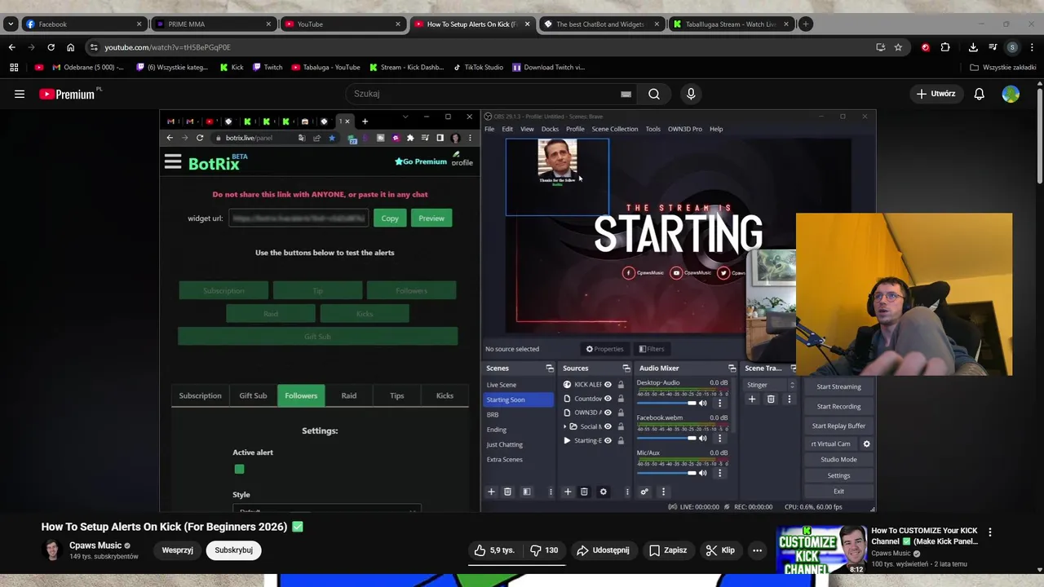Screen dimensions: 1044x587
Task: Open the OBS Tools menu
Action: point(653,129)
